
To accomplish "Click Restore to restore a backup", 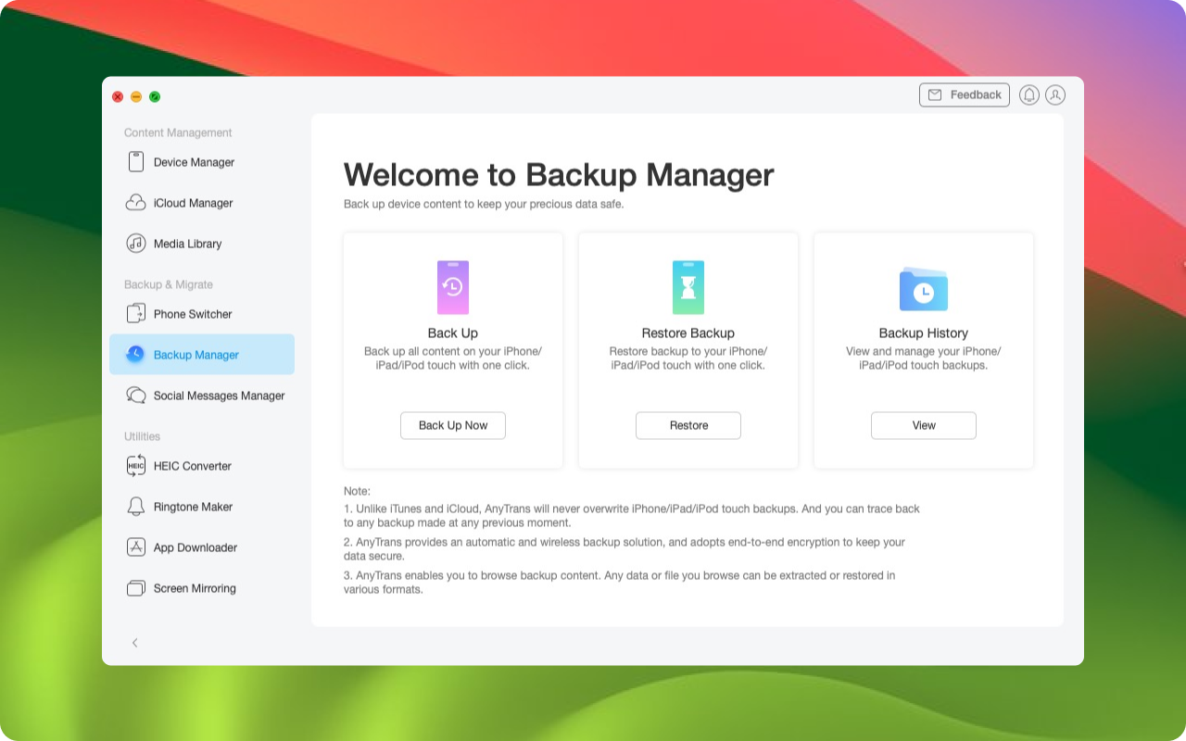I will point(688,425).
